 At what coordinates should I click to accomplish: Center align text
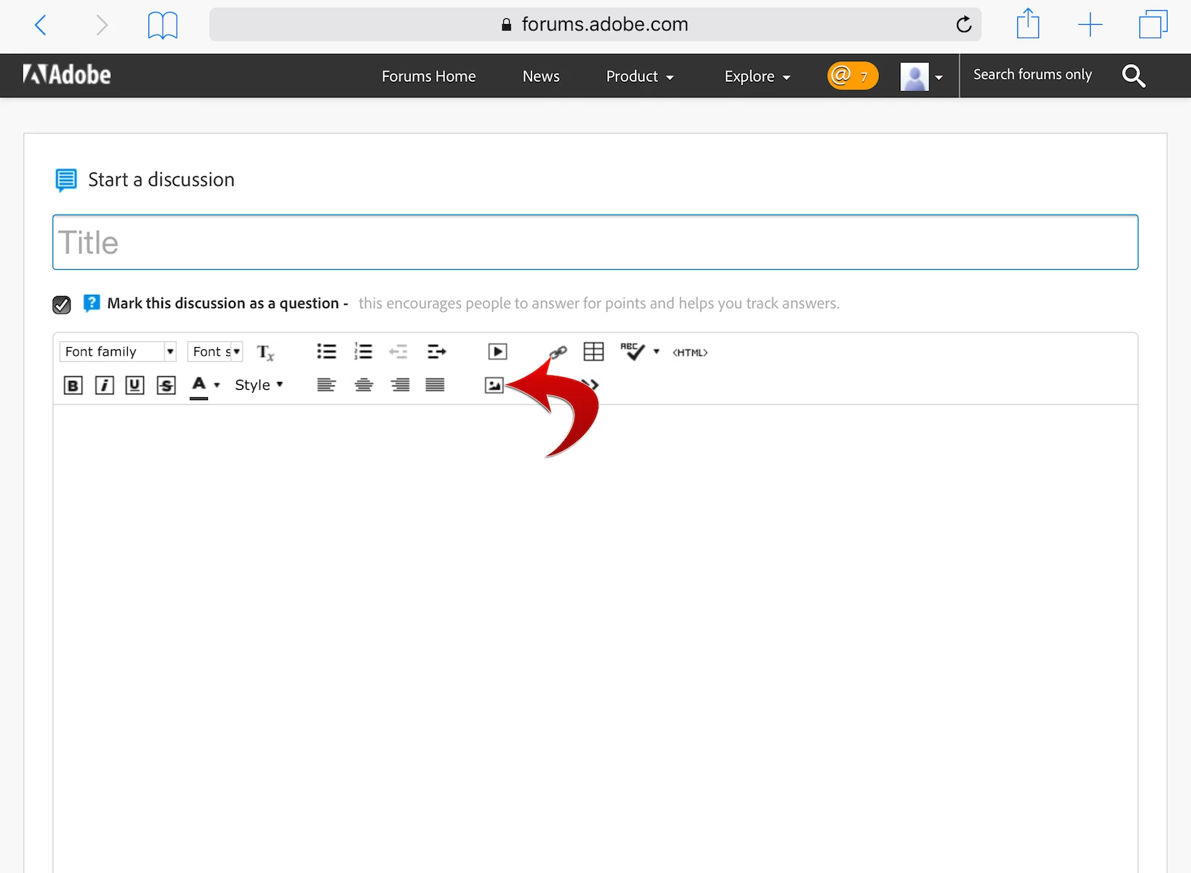[x=364, y=385]
